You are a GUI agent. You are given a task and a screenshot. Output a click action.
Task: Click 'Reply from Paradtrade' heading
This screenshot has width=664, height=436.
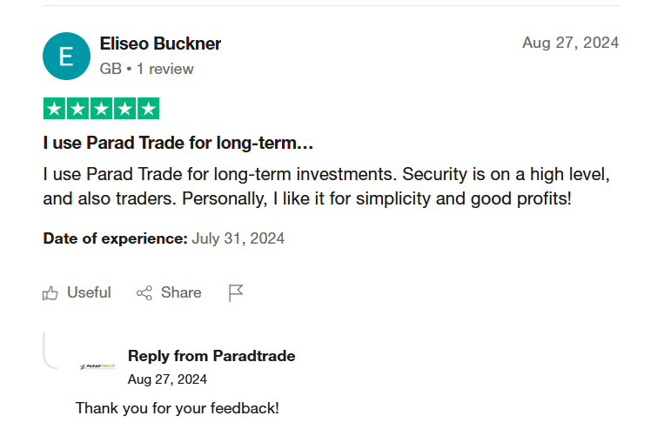point(211,356)
